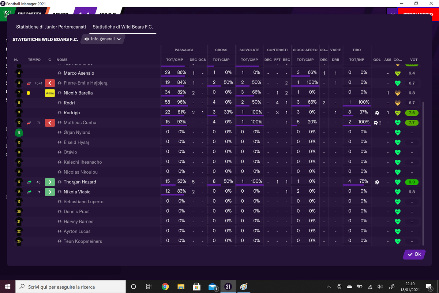
Task: Open the notification center icon
Action: coord(429,287)
